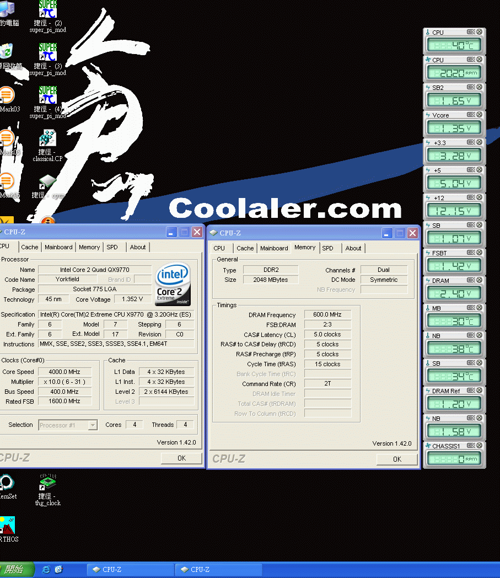The height and width of the screenshot is (578, 500).
Task: Open the CHASSIS1 fan widget settings icon
Action: [x=471, y=446]
